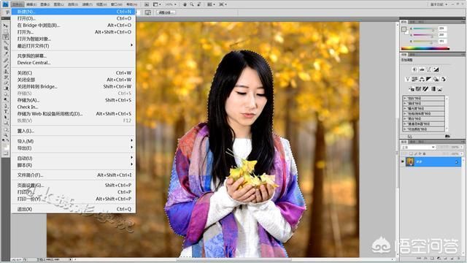467x263 pixels.
Task: Choose 退出(X) from the File menu
Action: [74, 209]
